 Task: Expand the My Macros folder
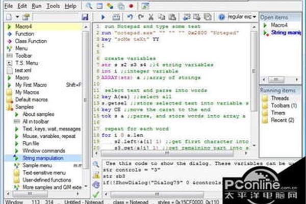(x=27, y=92)
